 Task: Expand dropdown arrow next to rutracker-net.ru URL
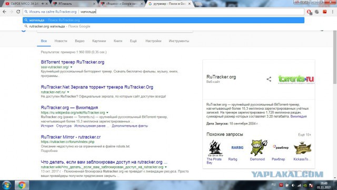pyautogui.click(x=68, y=92)
